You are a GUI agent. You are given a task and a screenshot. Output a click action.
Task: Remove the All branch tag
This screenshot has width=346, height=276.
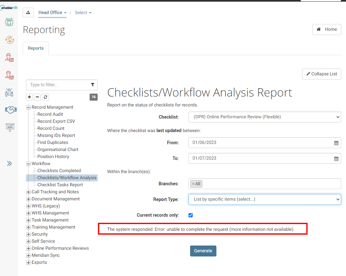pos(193,184)
